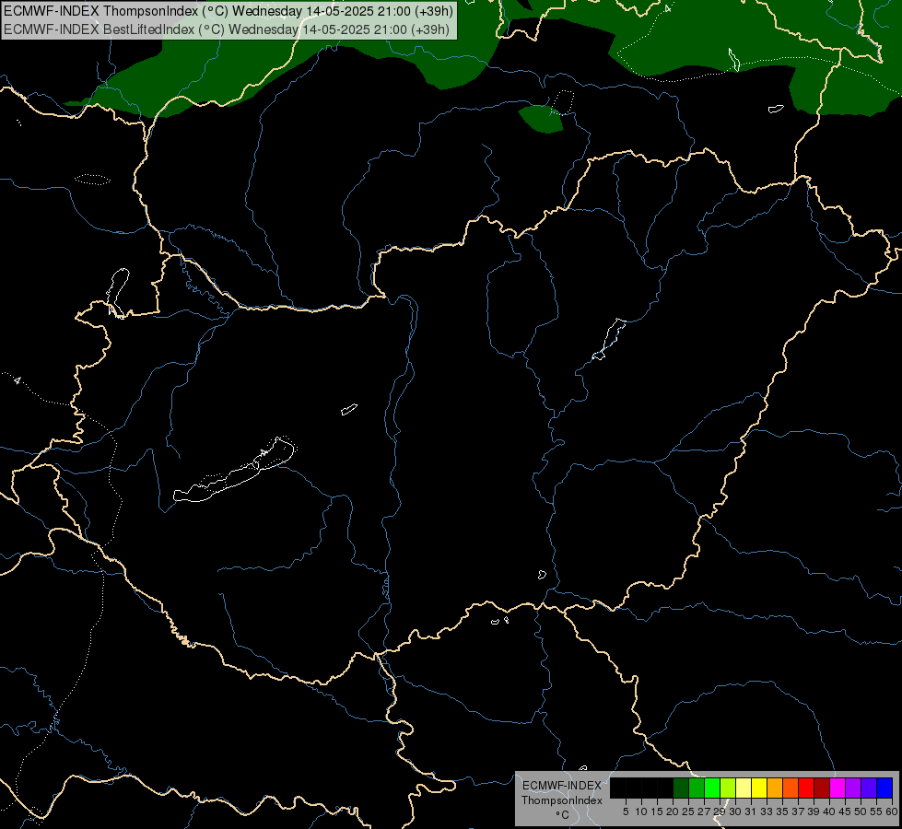Click legend tick value '45'

pyautogui.click(x=845, y=811)
